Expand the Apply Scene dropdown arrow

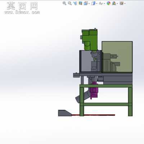pos(117,4)
